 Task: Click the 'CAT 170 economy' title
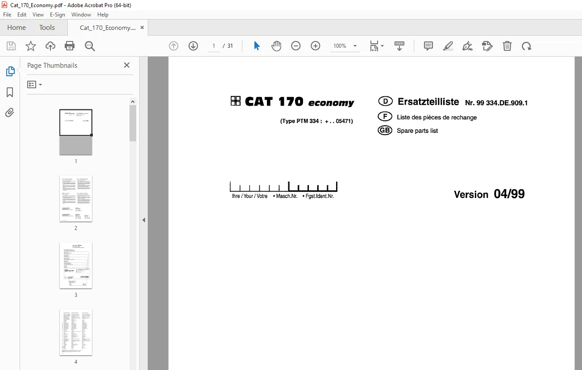[x=299, y=102]
